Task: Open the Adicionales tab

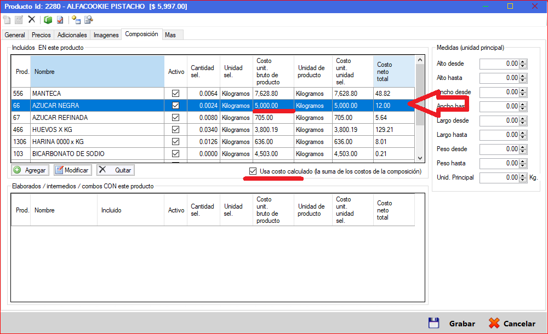Action: click(72, 35)
